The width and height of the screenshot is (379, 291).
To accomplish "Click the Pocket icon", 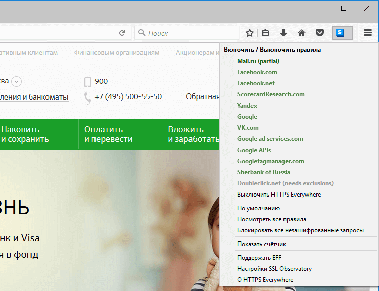I will [320, 33].
